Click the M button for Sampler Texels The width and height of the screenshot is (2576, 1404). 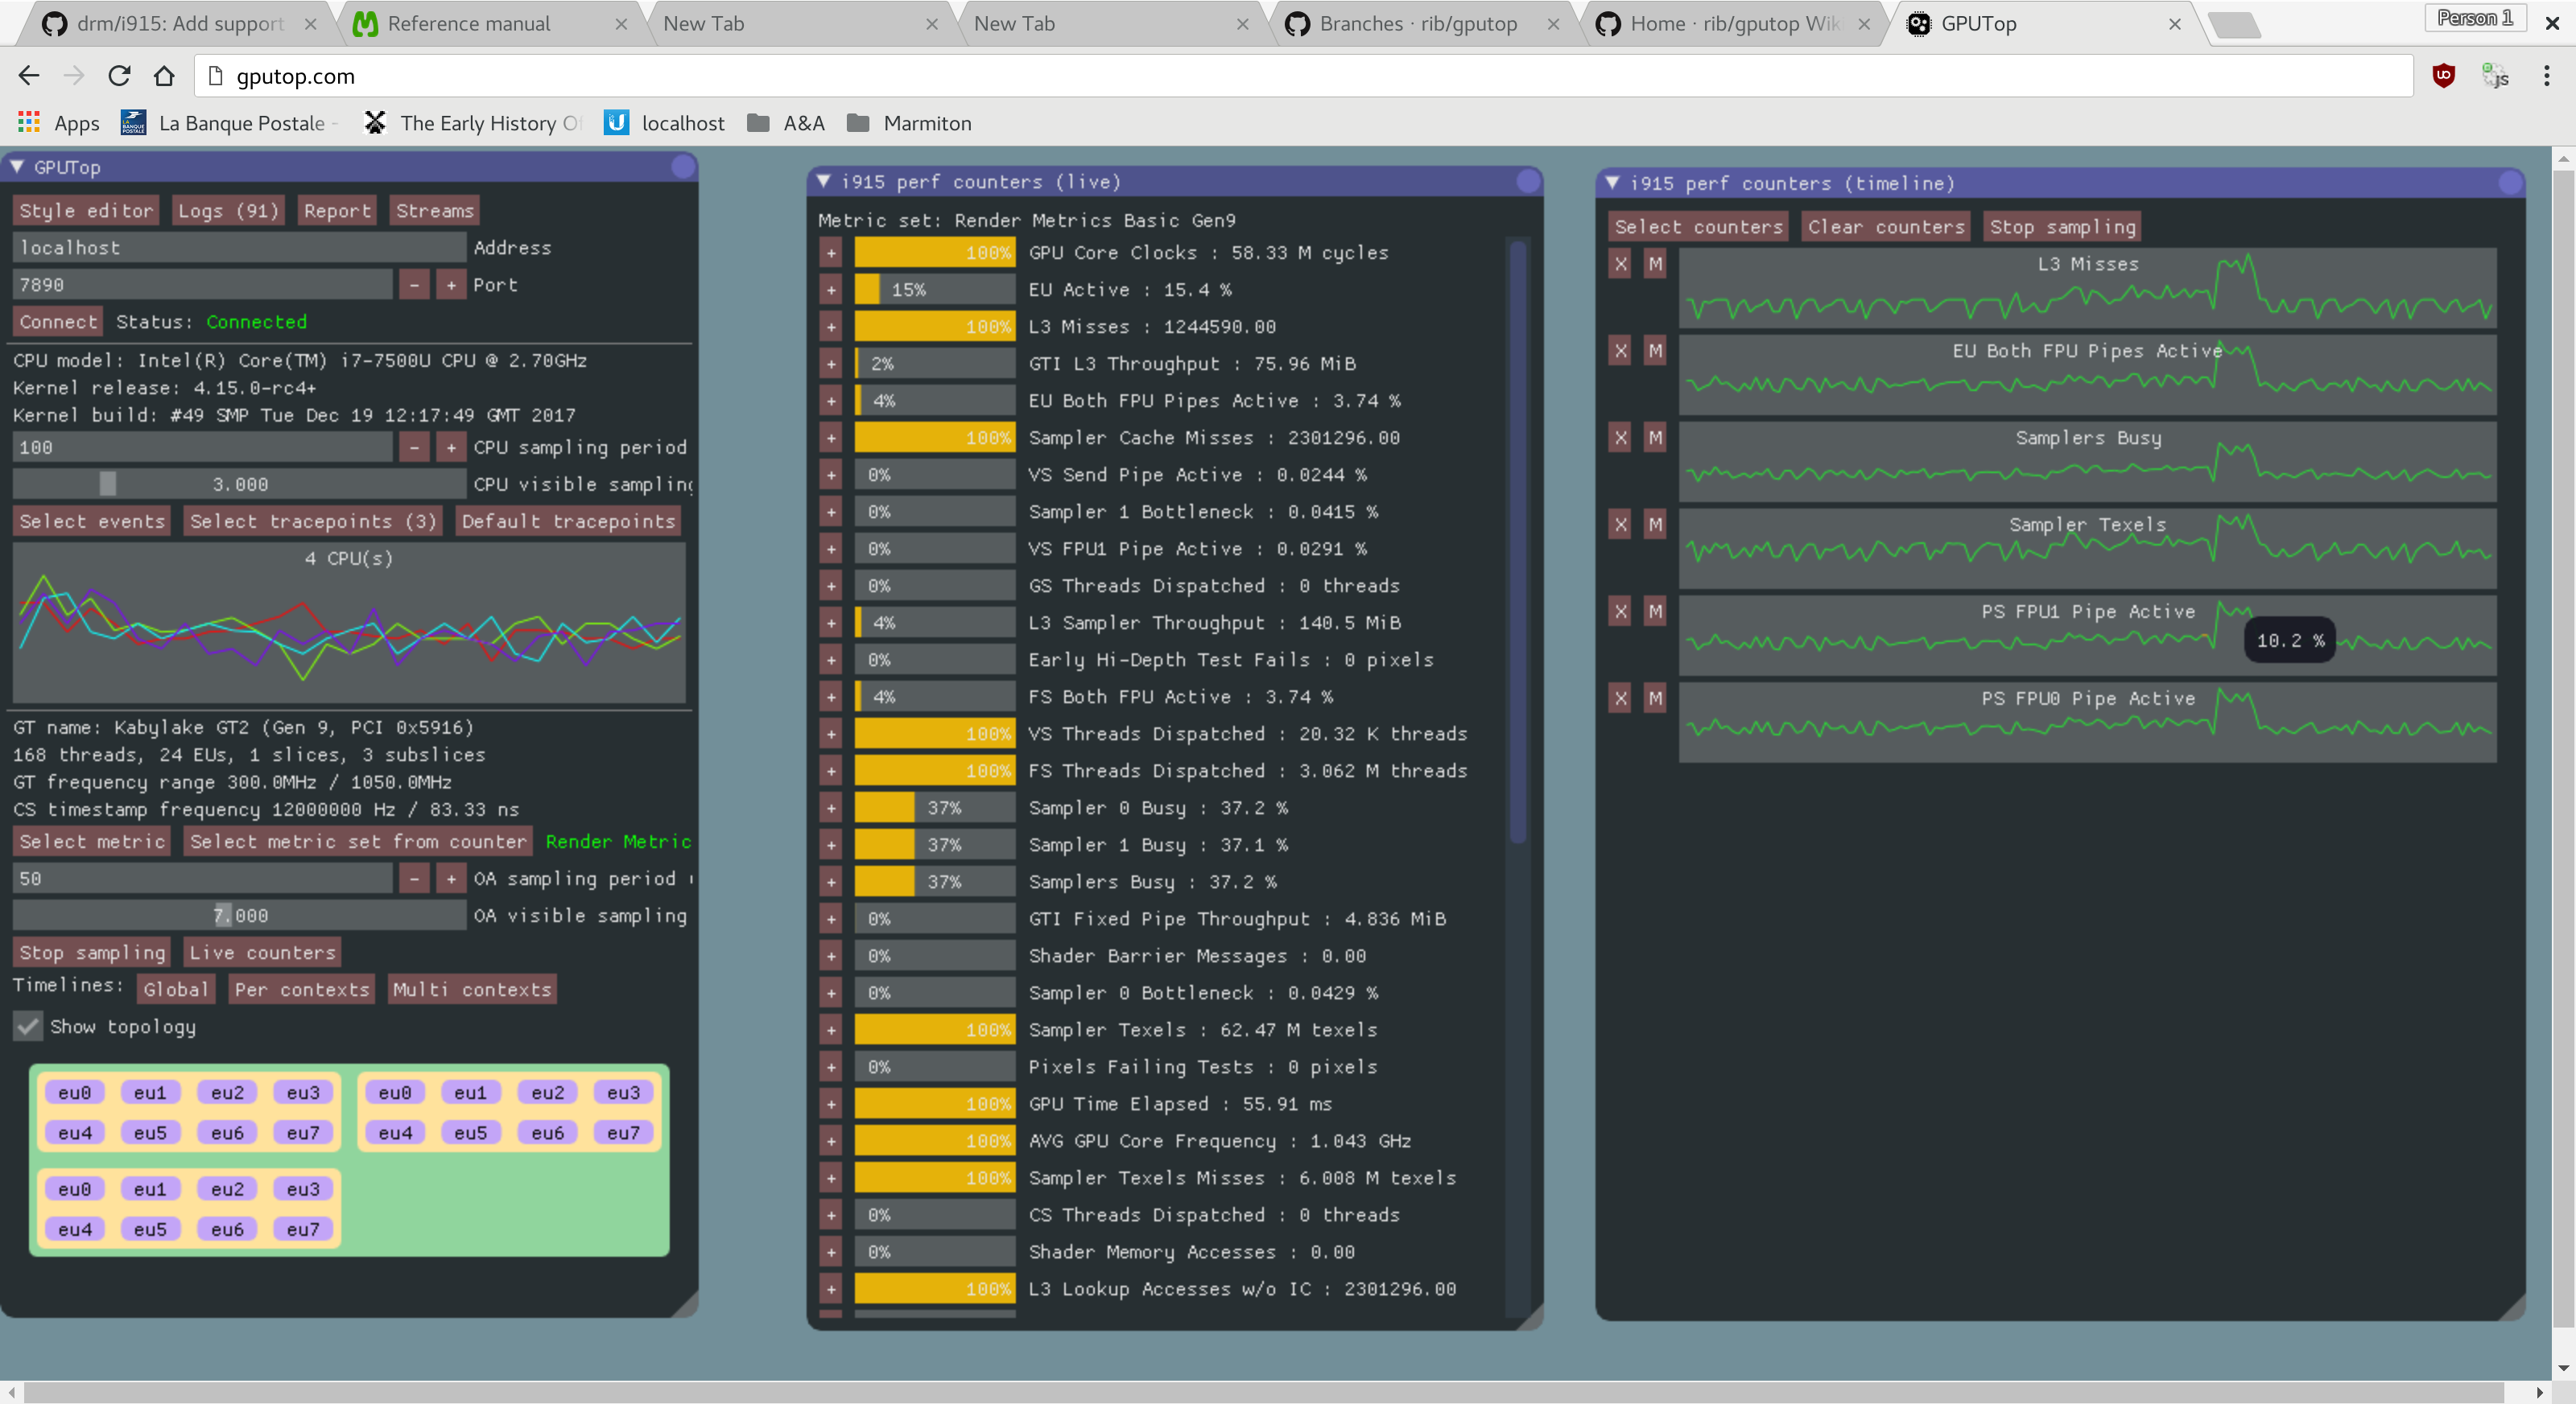tap(1655, 525)
